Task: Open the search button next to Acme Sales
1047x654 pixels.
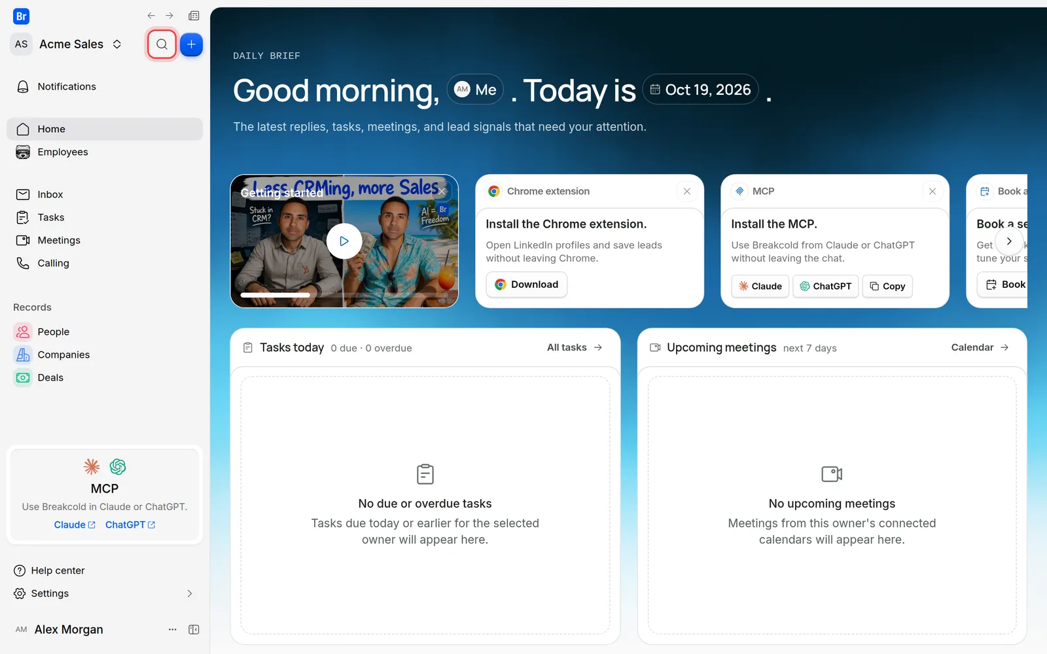Action: (162, 44)
